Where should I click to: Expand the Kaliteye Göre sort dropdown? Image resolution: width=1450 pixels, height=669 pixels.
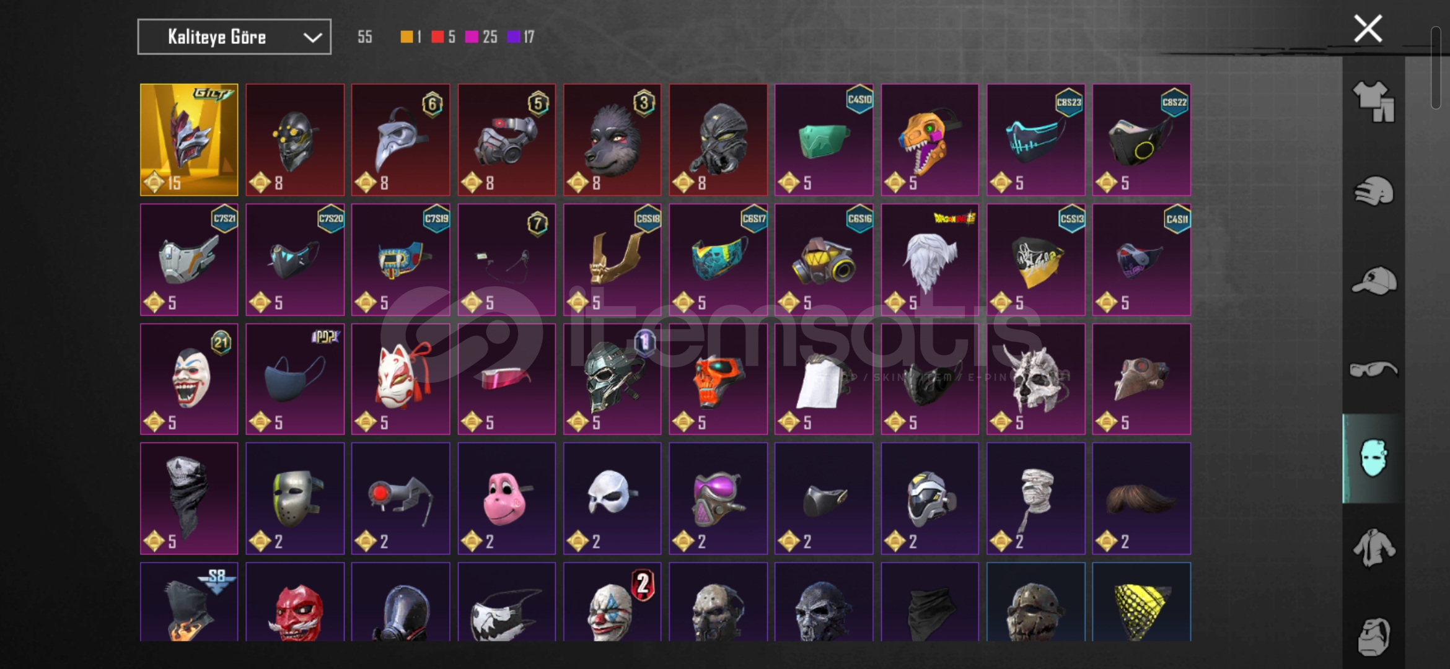(234, 37)
